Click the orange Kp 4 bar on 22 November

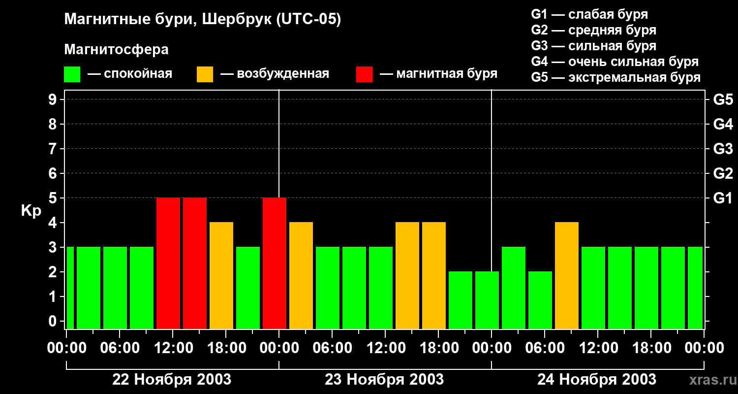pos(221,276)
